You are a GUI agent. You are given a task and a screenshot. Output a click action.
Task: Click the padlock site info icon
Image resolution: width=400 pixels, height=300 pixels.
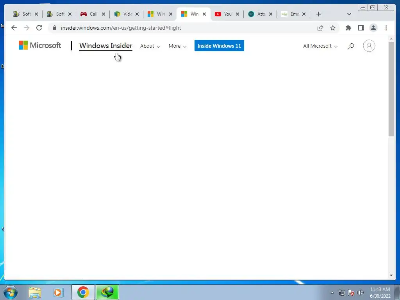55,28
